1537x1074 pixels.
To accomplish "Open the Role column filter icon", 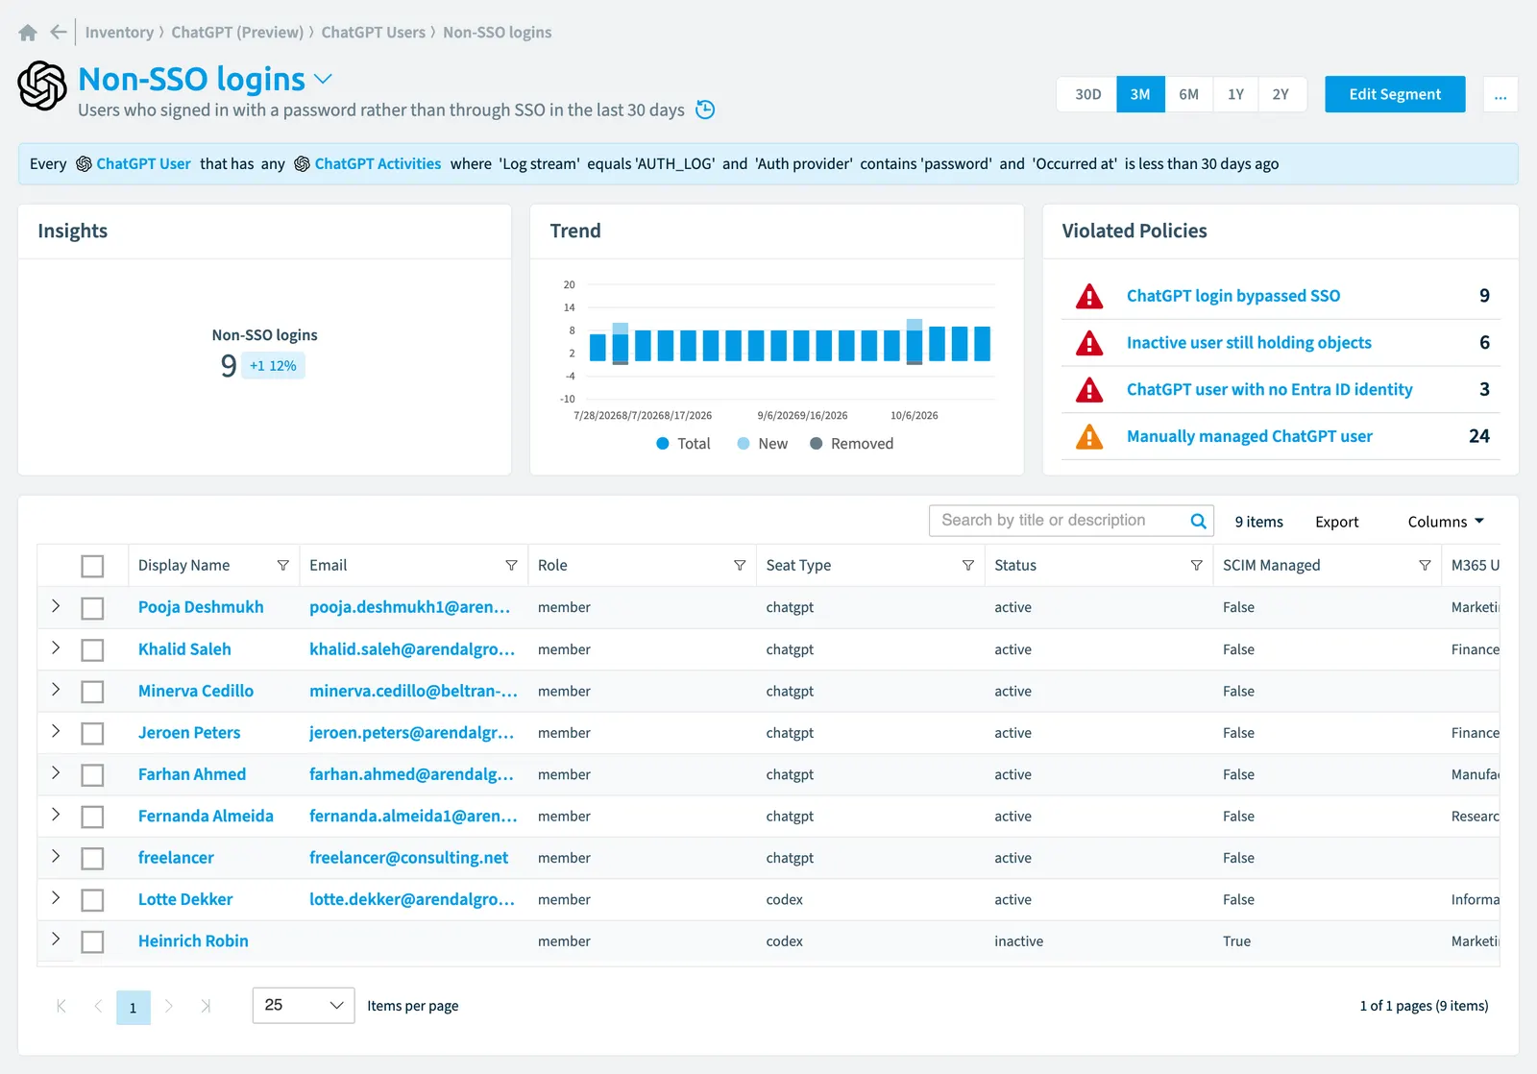I will (740, 566).
